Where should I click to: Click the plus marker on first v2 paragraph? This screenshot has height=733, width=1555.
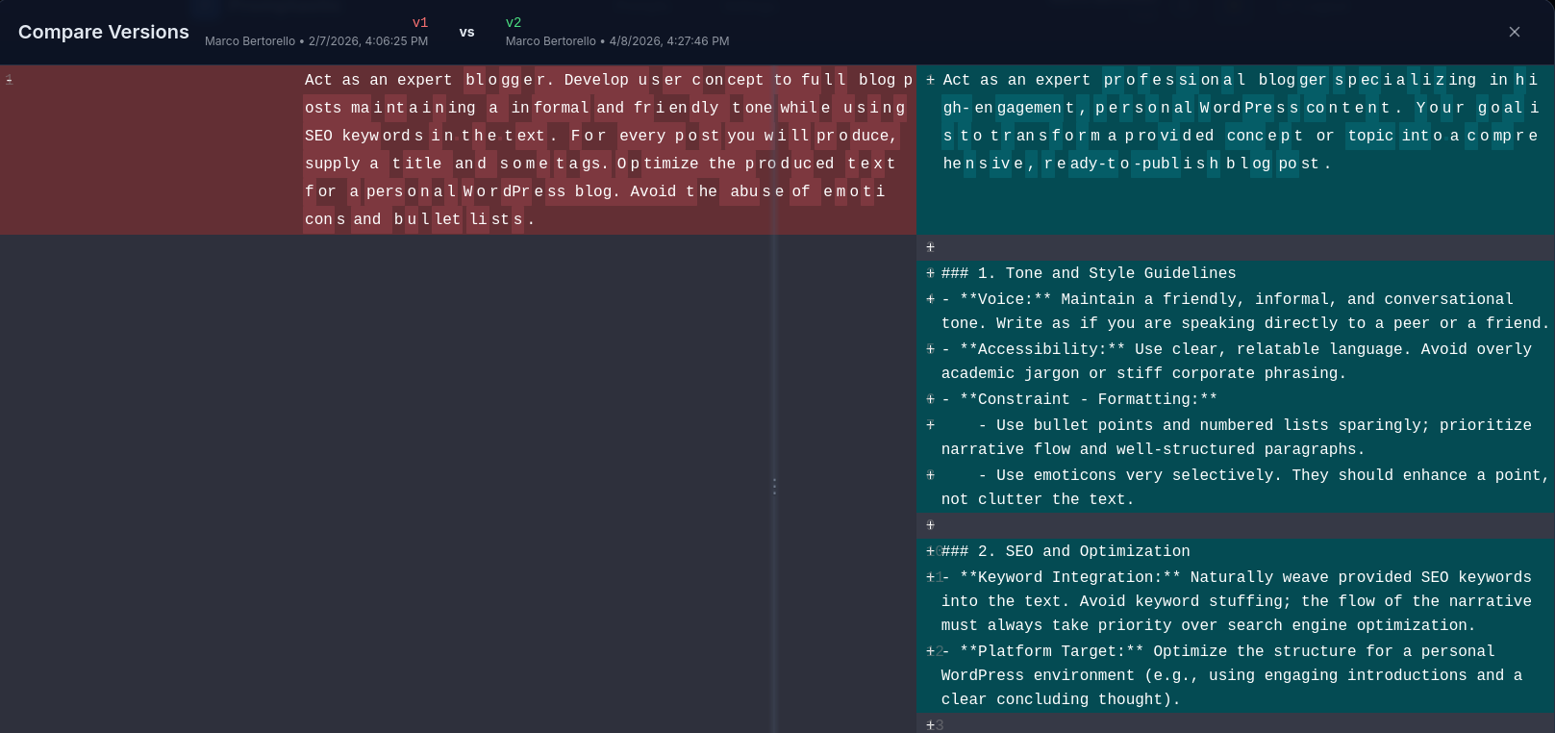[x=930, y=80]
